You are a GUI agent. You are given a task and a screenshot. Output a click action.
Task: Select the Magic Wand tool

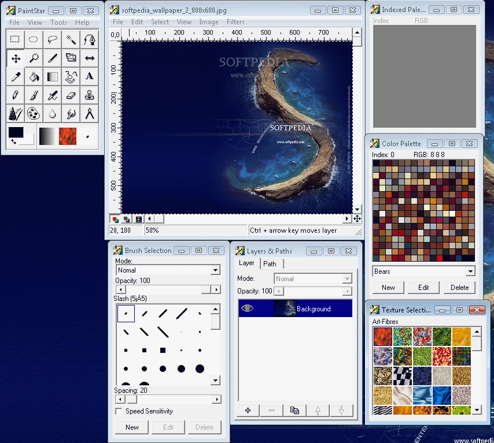(71, 40)
